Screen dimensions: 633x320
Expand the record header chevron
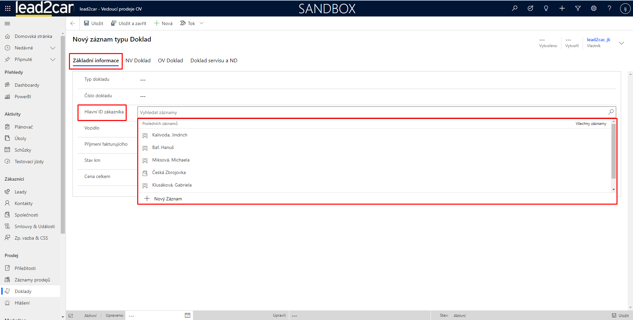coord(621,43)
